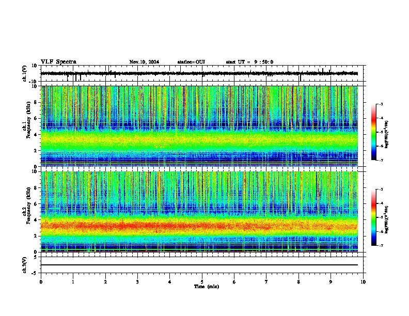Click the "2" kHz tick on ch.2 frequency axis
The image size is (409, 316).
tap(36, 236)
